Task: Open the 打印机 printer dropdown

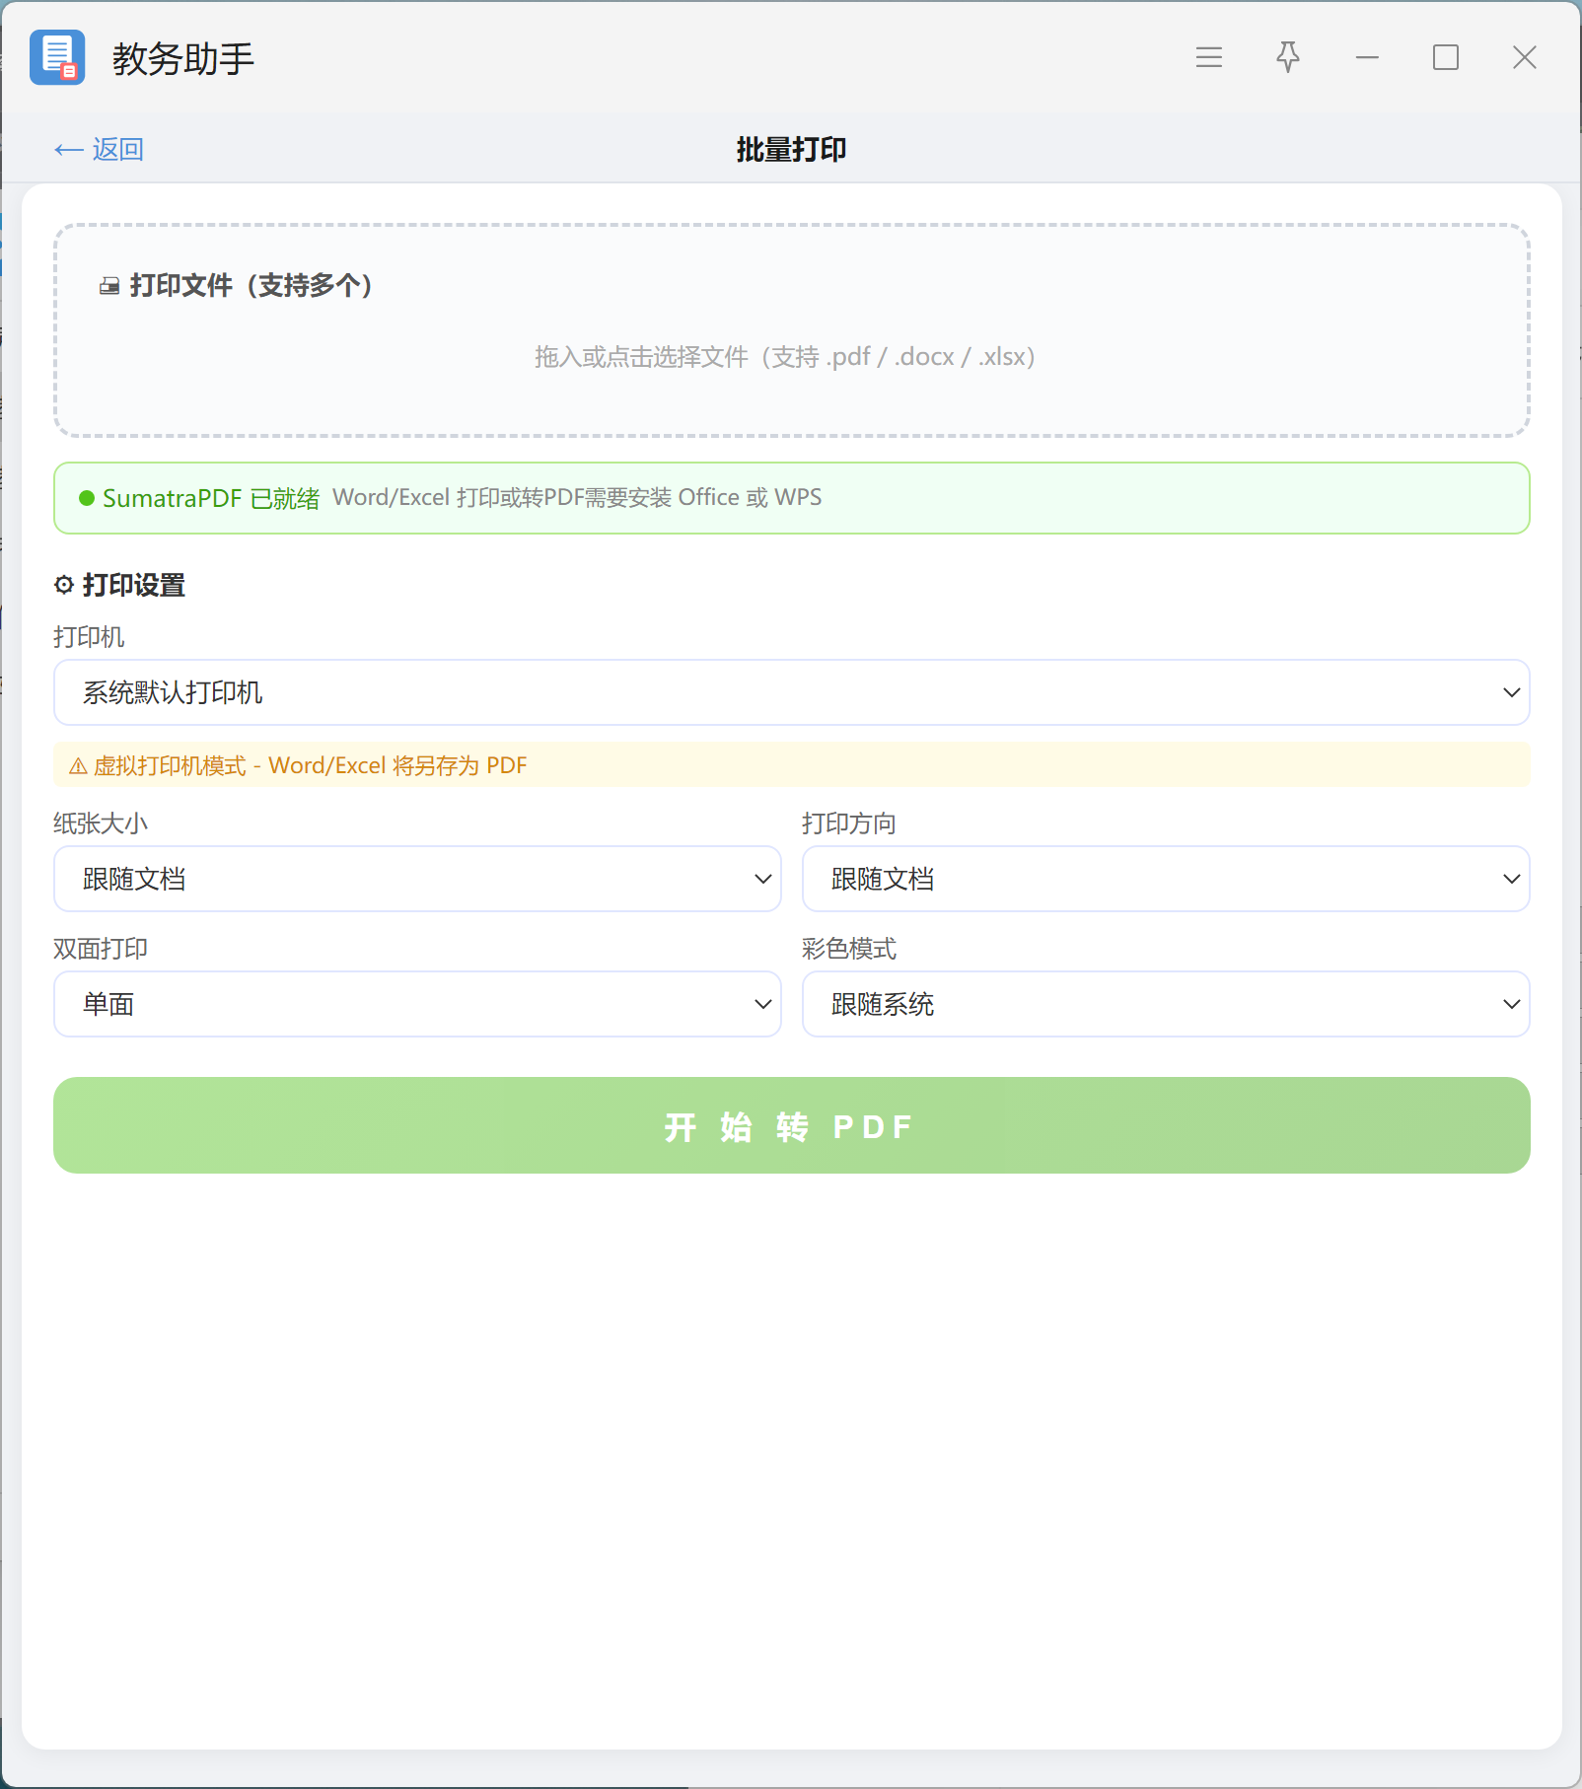Action: pyautogui.click(x=791, y=692)
